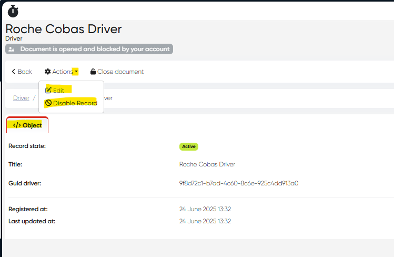Switch to the Object tab
394x257 pixels.
pos(27,125)
